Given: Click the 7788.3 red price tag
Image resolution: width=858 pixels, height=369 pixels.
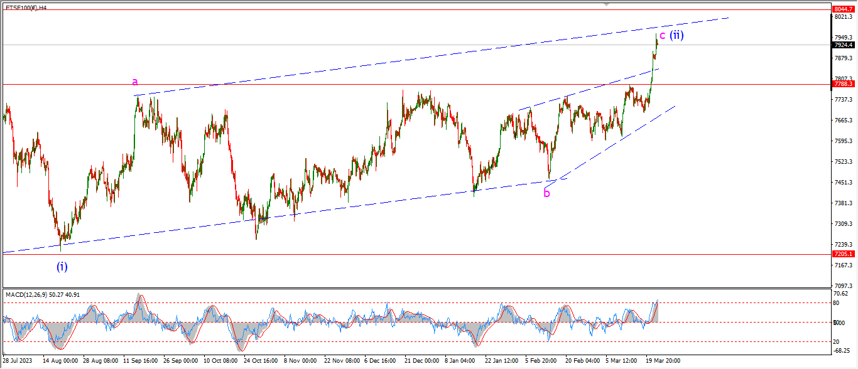Looking at the screenshot, I should [x=843, y=83].
